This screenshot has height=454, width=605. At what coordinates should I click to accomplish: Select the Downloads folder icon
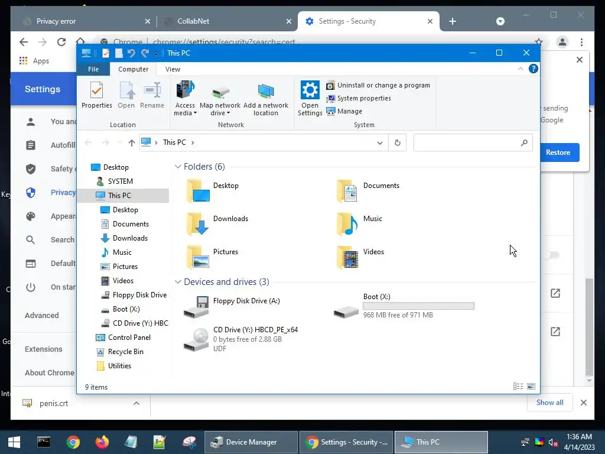click(197, 223)
